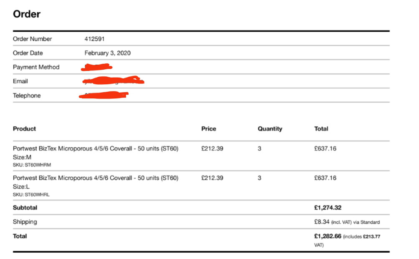The image size is (419, 259).
Task: Select SKU text ST60WHRL
Action: (x=31, y=194)
